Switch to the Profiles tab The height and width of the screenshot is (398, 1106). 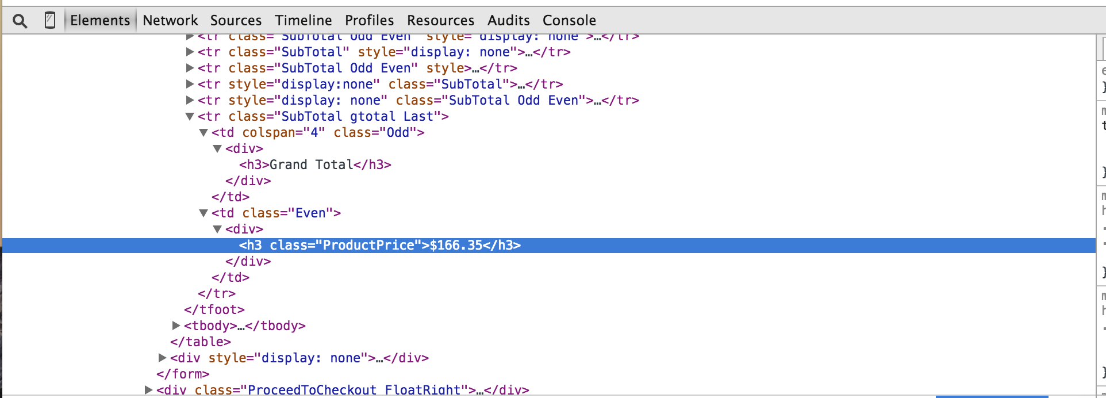369,21
